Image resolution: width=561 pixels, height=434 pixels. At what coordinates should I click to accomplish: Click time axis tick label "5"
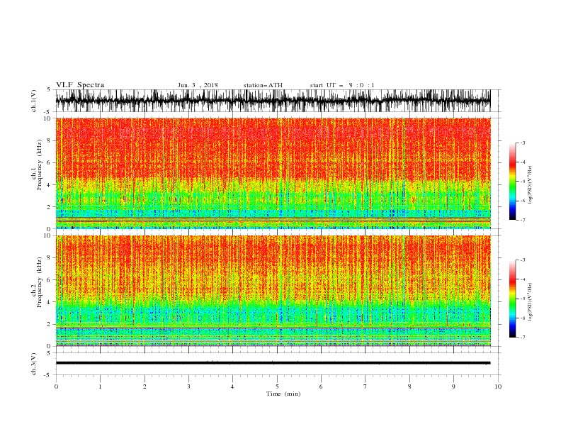pyautogui.click(x=277, y=386)
